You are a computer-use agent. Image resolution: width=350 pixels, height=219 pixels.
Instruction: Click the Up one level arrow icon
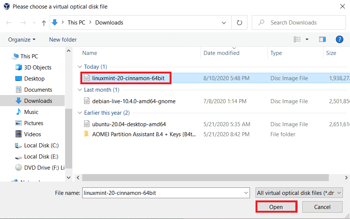[x=44, y=23]
